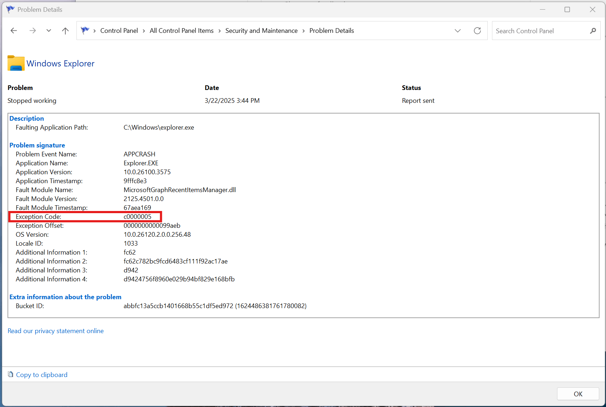Screen dimensions: 606x407
Task: Close the Problem Details window
Action: coord(592,10)
